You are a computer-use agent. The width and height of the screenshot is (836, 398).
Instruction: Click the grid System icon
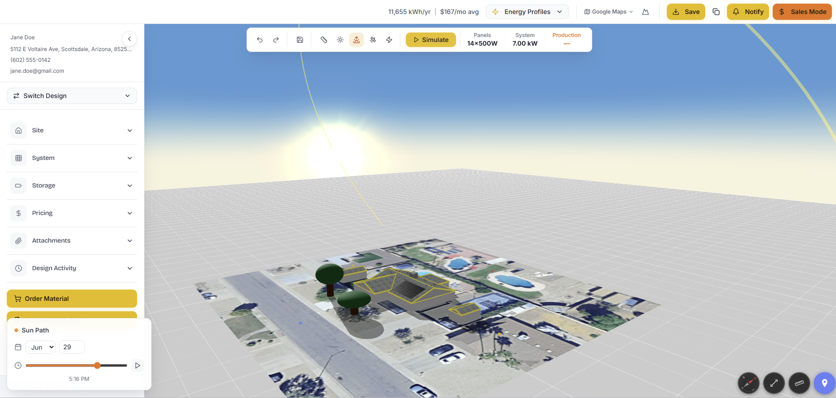tap(19, 158)
